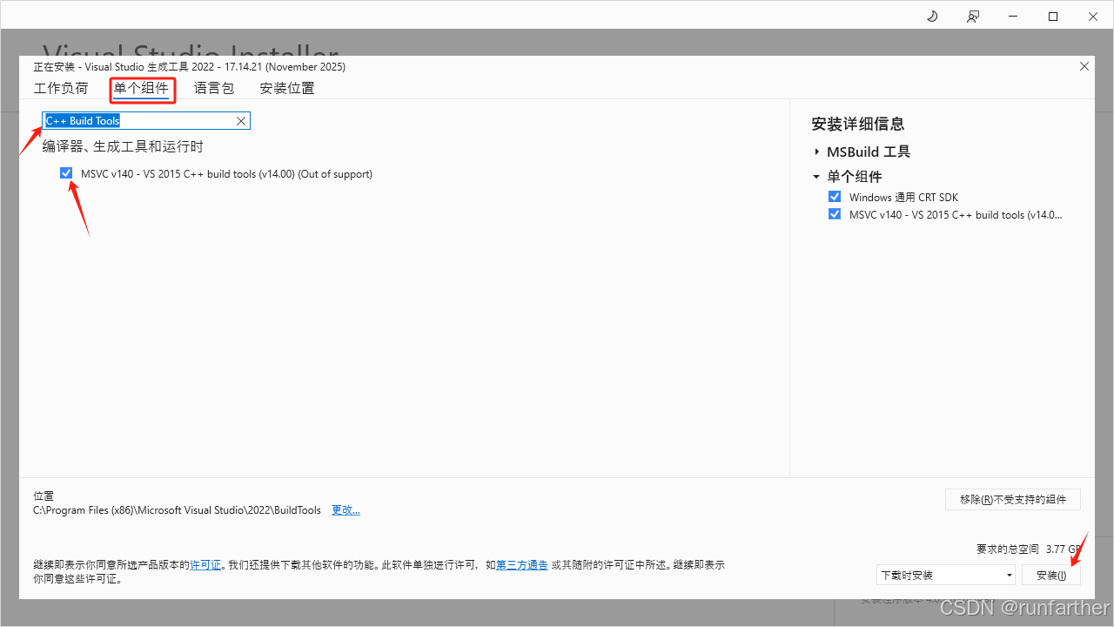The height and width of the screenshot is (627, 1114).
Task: Uncheck Windows 通用 CRT SDK in details
Action: point(835,197)
